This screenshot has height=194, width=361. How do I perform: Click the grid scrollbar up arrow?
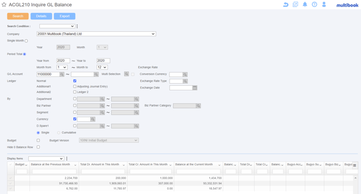pos(355,178)
